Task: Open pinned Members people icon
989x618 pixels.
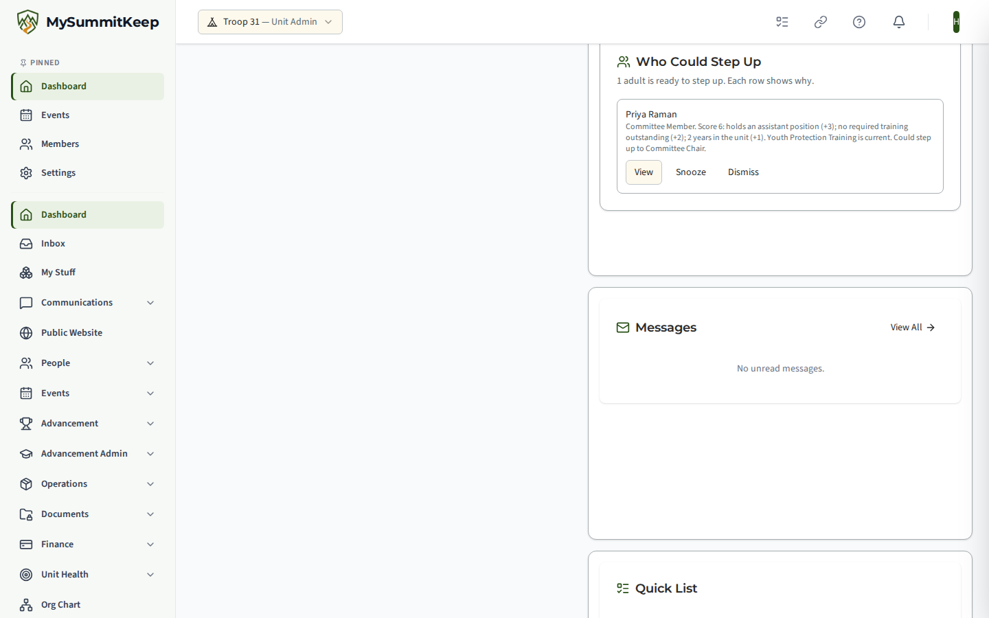Action: click(x=26, y=144)
